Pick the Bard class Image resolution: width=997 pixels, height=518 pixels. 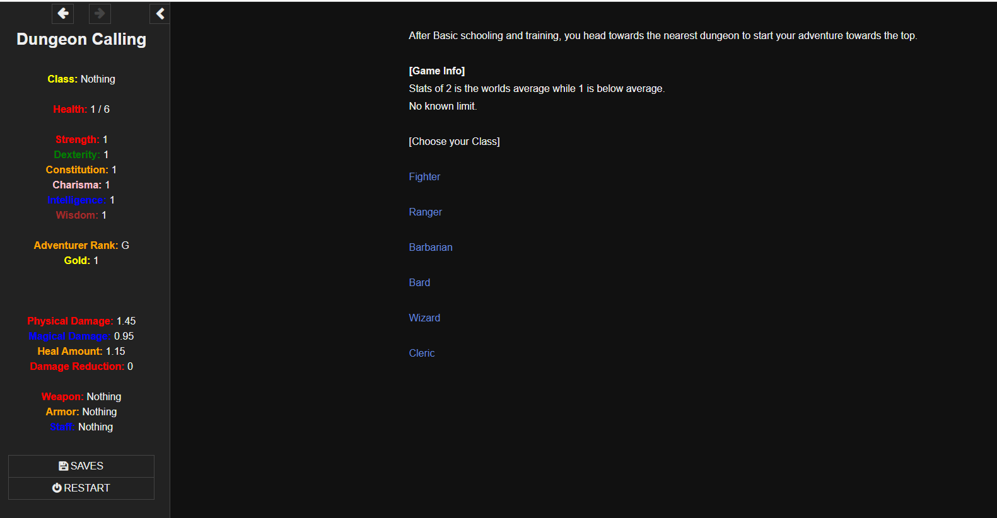tap(419, 283)
